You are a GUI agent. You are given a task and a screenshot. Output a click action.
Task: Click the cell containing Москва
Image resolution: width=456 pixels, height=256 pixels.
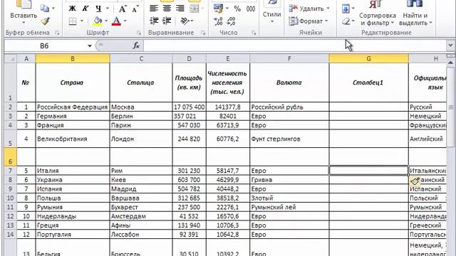141,107
